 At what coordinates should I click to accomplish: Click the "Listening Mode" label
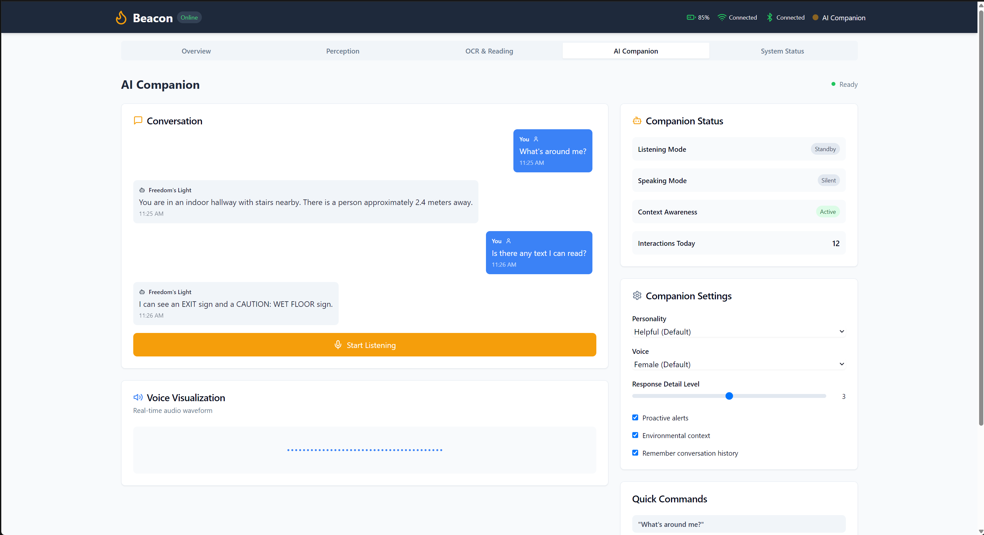tap(662, 149)
